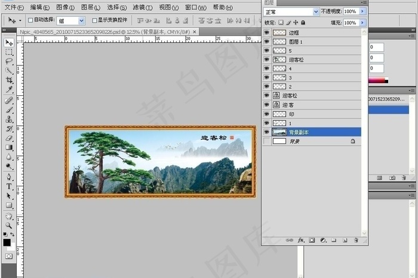This screenshot has height=278, width=418.
Task: Close the Npic_4848565 document tab
Action: 195,32
